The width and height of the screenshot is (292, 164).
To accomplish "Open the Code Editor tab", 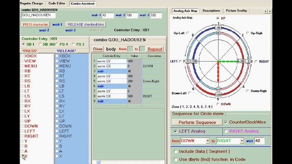I will pyautogui.click(x=57, y=3).
